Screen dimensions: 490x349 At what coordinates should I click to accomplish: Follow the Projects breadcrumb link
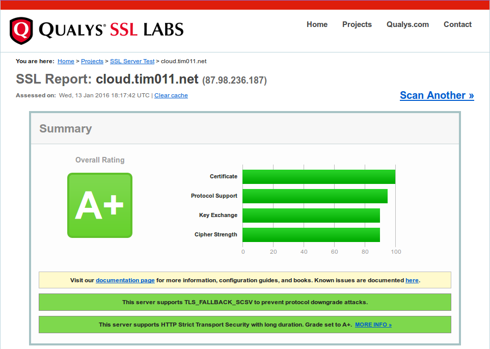pyautogui.click(x=92, y=61)
